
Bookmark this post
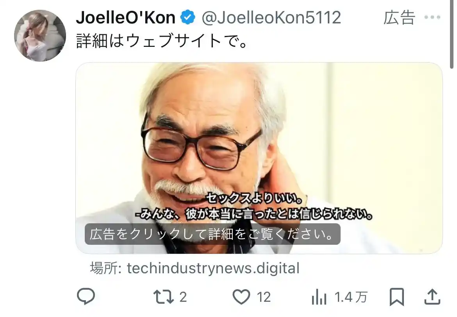[x=397, y=297]
